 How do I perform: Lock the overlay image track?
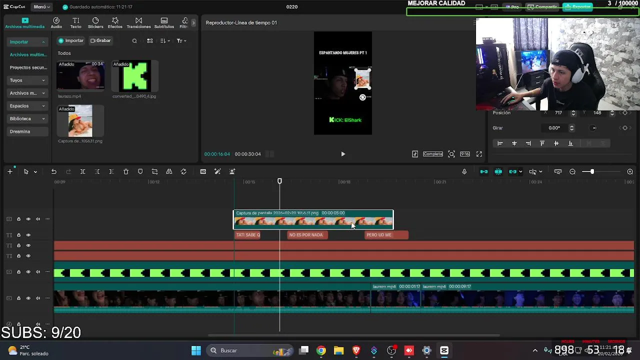18,219
